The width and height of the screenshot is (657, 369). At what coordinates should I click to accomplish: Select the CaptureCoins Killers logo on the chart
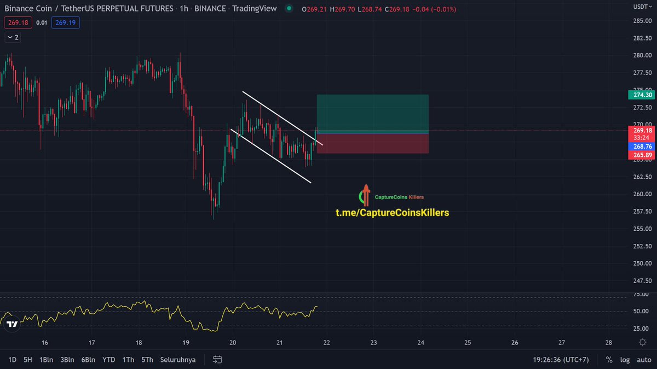pos(365,194)
